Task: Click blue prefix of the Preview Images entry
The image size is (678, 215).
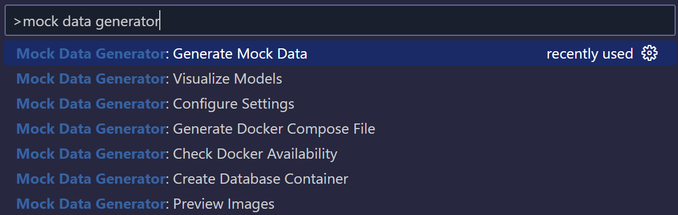Action: click(x=91, y=204)
